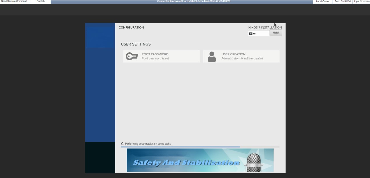Viewport: 370px width, 178px height.
Task: Click the keyboard icon beside us
Action: [x=251, y=33]
